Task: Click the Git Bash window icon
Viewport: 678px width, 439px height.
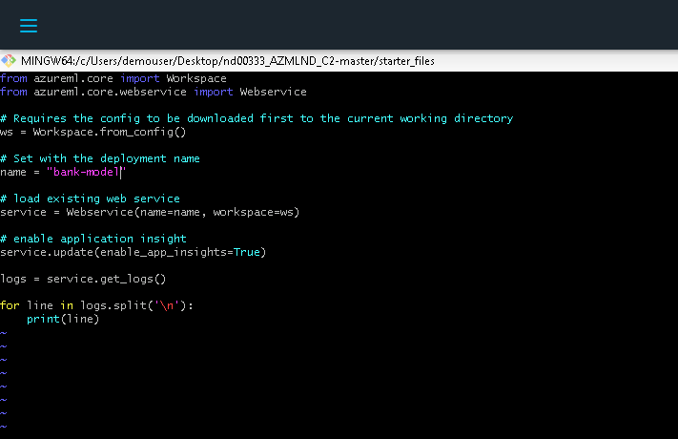Action: 9,61
